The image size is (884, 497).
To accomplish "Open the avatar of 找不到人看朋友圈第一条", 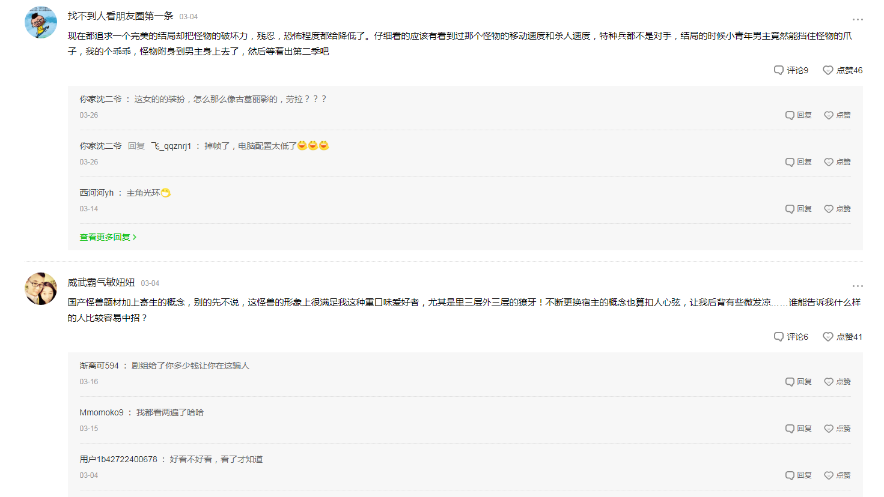I will [x=40, y=22].
